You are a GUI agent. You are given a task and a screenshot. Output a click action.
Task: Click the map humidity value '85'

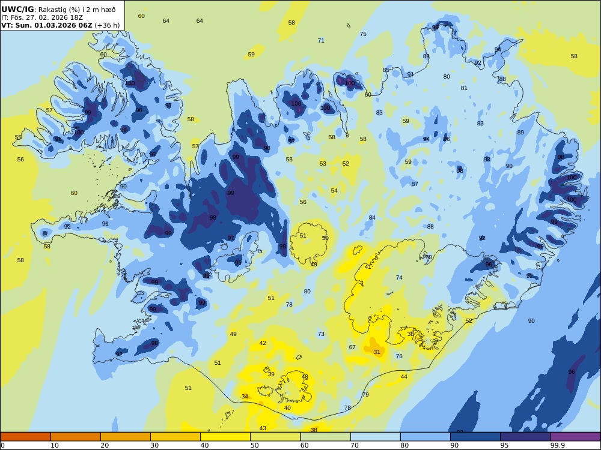tap(386, 70)
